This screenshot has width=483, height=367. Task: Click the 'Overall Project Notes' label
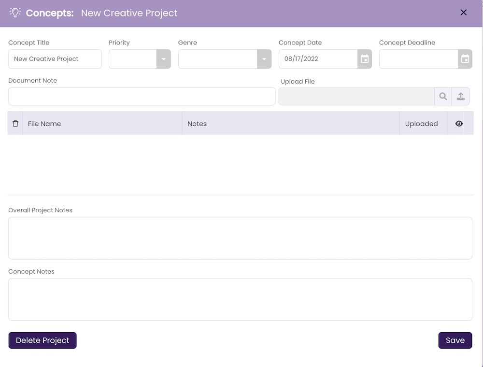click(41, 210)
